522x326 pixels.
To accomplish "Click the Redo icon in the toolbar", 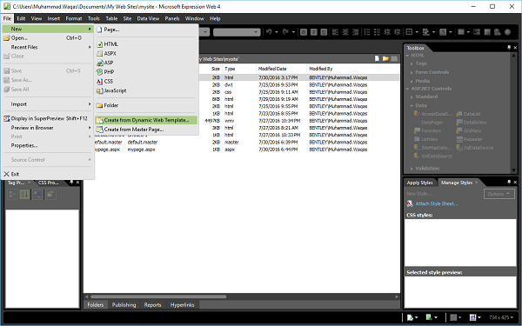I will 285,32.
